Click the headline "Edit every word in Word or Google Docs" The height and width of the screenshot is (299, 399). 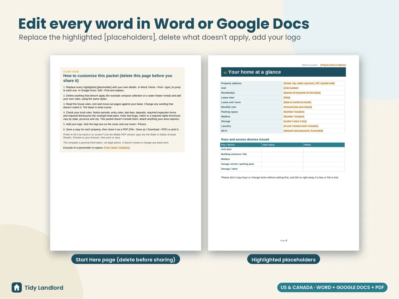point(164,24)
